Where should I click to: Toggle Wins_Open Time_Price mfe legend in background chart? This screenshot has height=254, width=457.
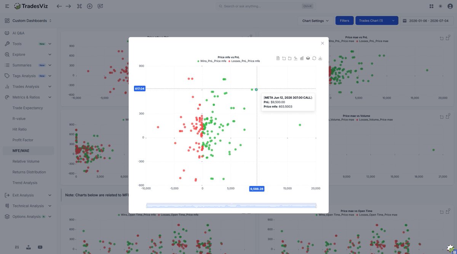click(x=137, y=215)
